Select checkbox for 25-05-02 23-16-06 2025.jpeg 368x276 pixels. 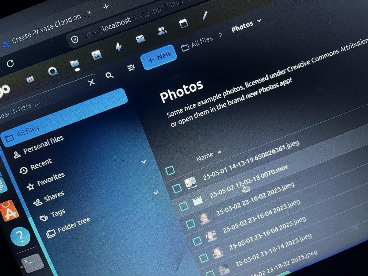[x=204, y=259]
